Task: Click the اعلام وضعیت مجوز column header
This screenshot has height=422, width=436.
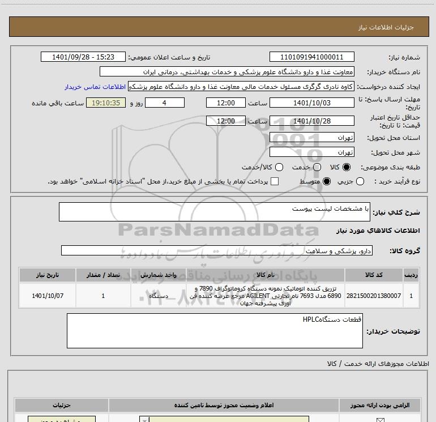Action: coord(224,405)
